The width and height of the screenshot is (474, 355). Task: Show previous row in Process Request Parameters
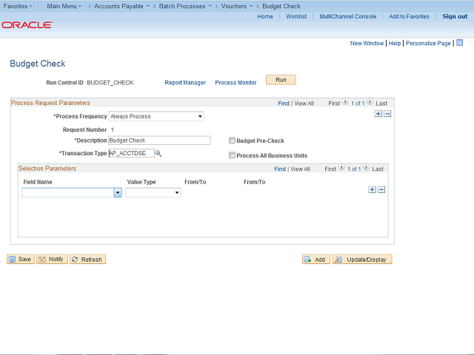(345, 102)
